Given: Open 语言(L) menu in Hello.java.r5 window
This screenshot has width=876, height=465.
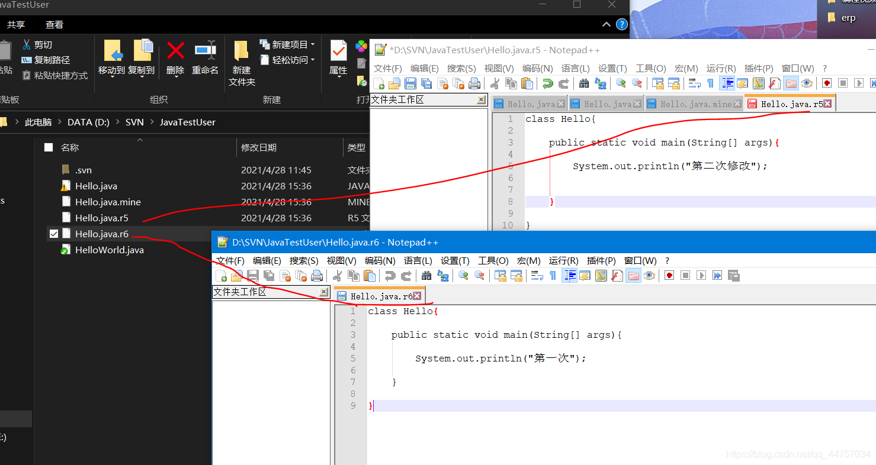Looking at the screenshot, I should click(x=575, y=68).
